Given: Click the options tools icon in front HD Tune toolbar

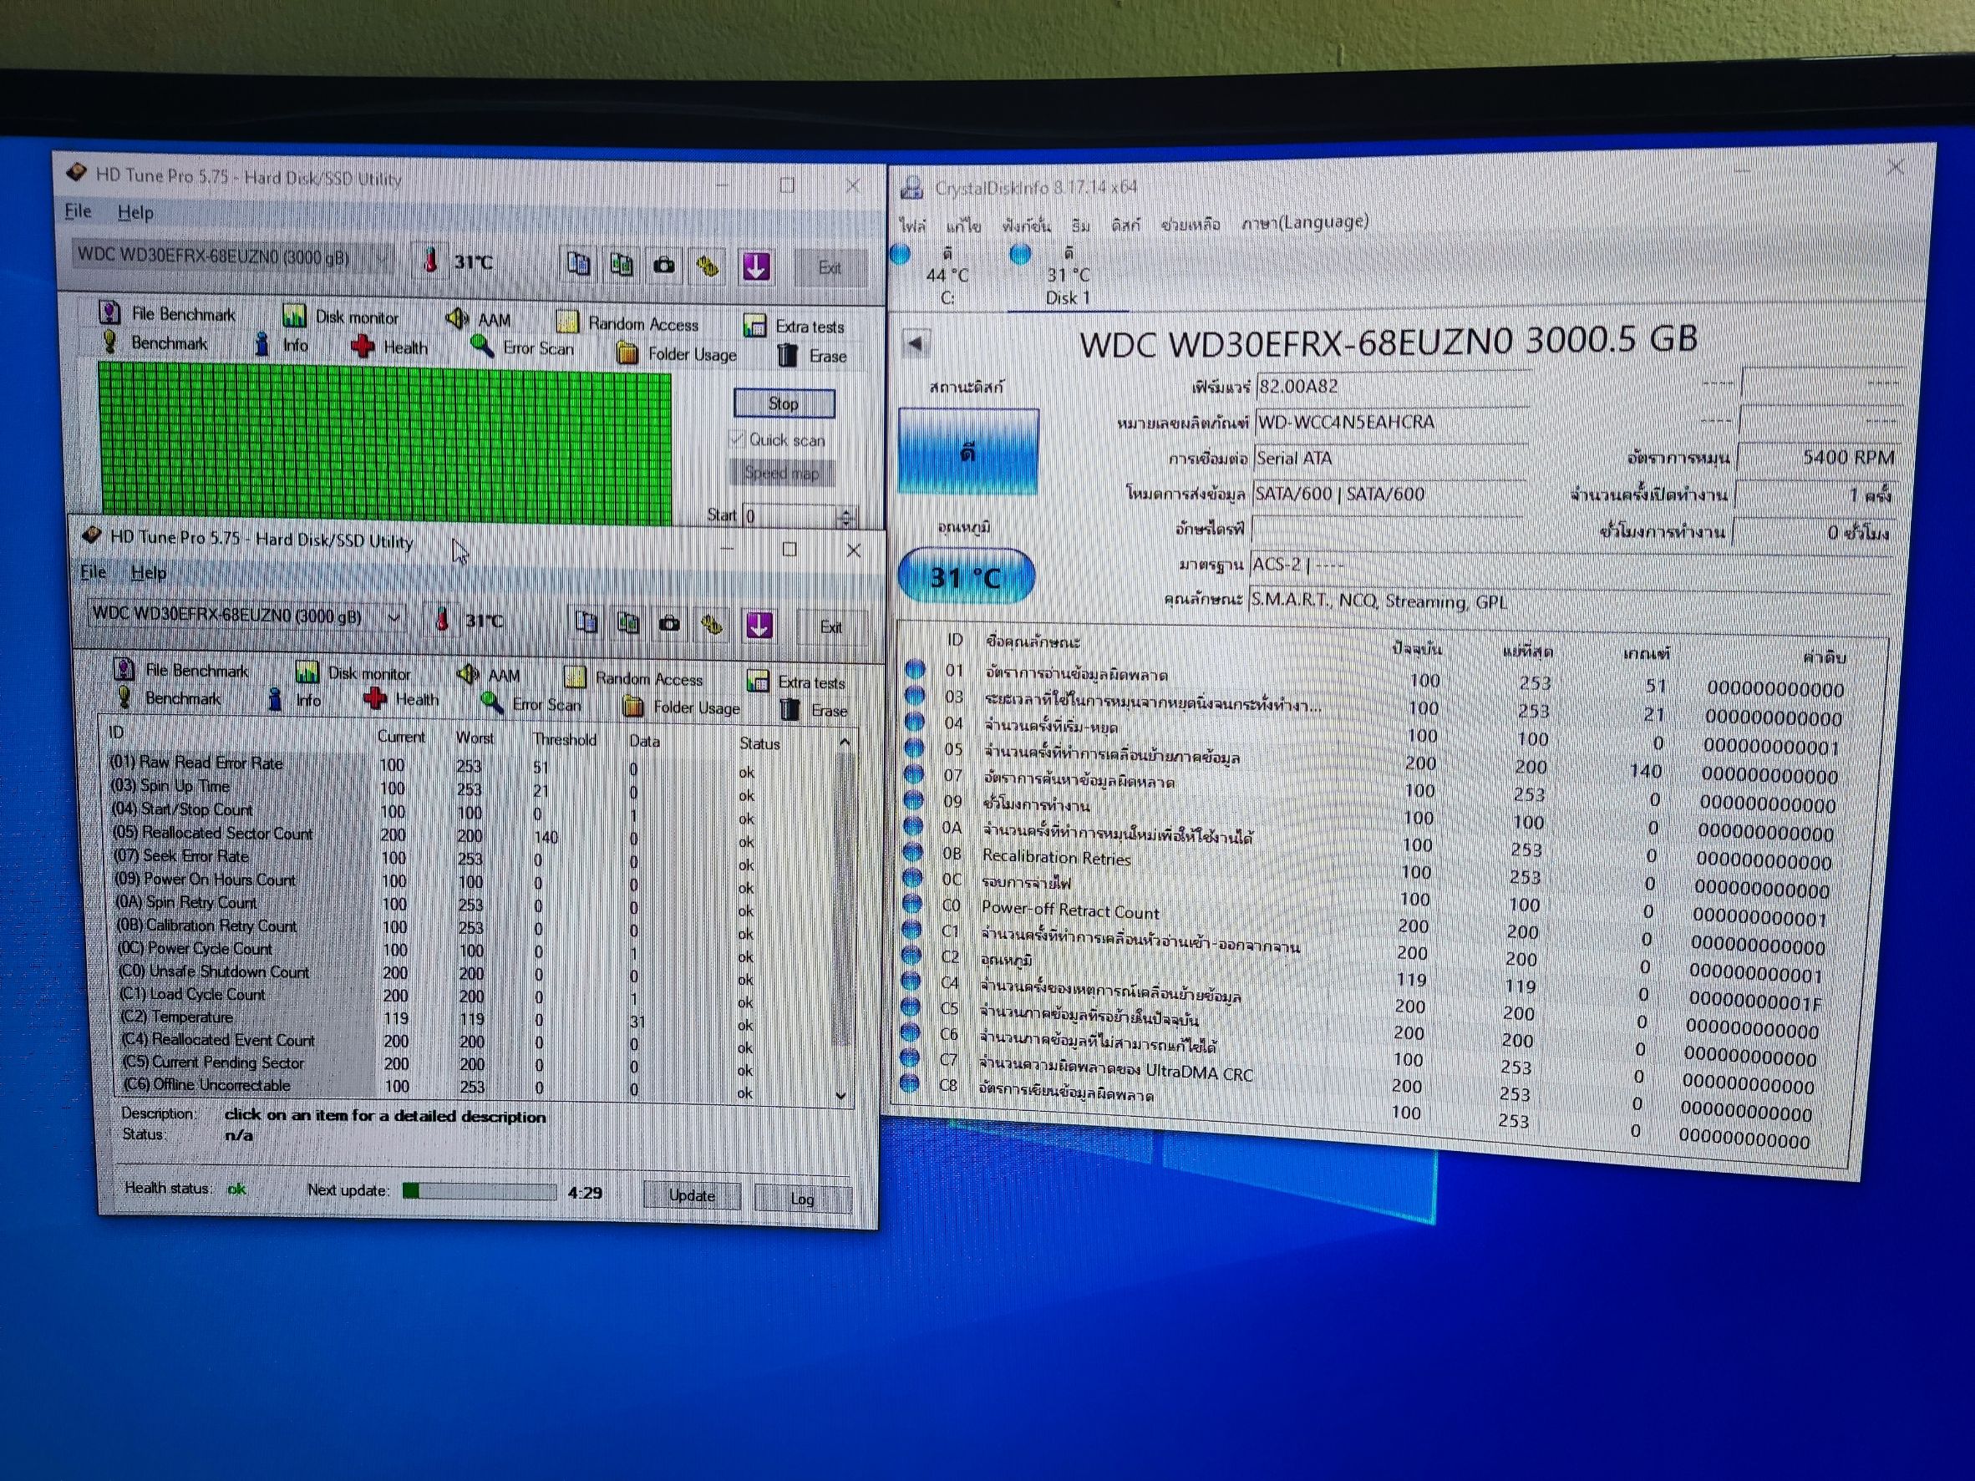Looking at the screenshot, I should click(x=712, y=625).
